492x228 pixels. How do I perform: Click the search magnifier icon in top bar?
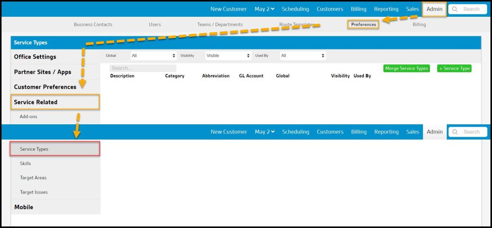tap(455, 9)
